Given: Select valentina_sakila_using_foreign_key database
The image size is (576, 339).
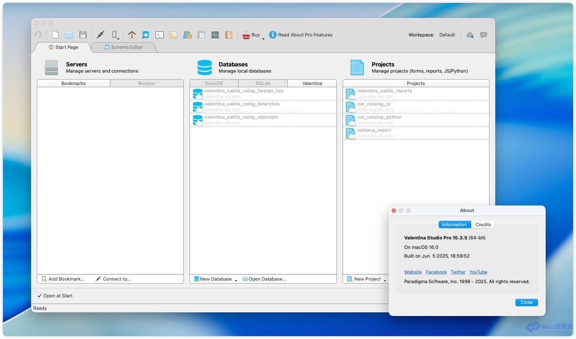Looking at the screenshot, I should tap(263, 94).
